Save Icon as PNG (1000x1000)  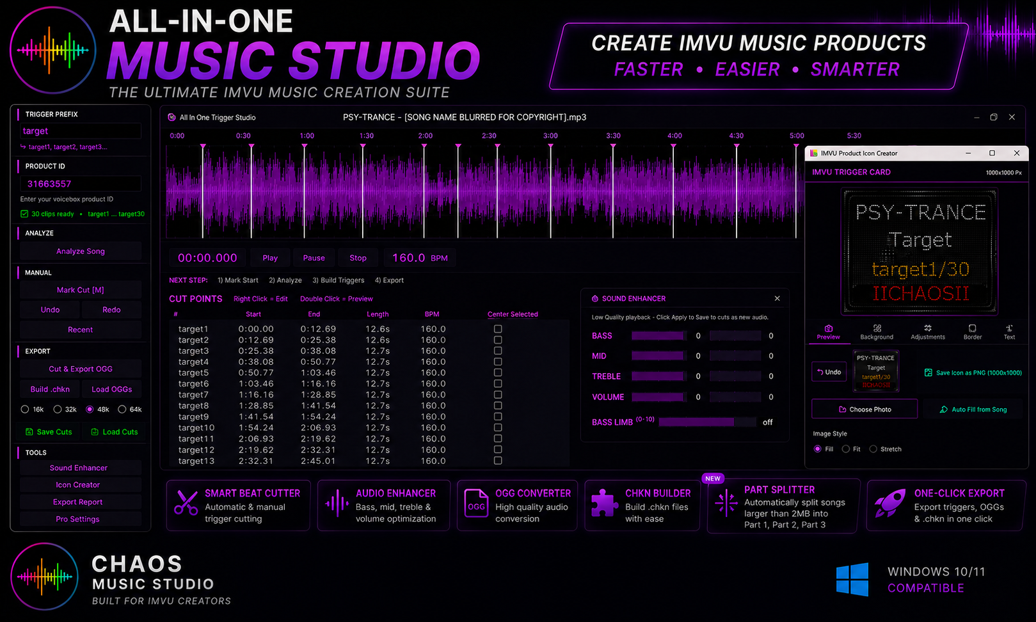pyautogui.click(x=973, y=372)
